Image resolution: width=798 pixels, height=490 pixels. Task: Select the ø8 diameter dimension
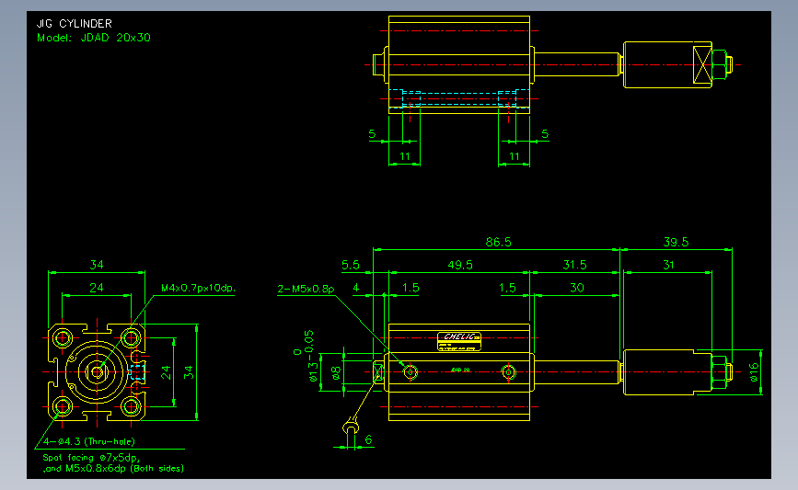pos(336,373)
